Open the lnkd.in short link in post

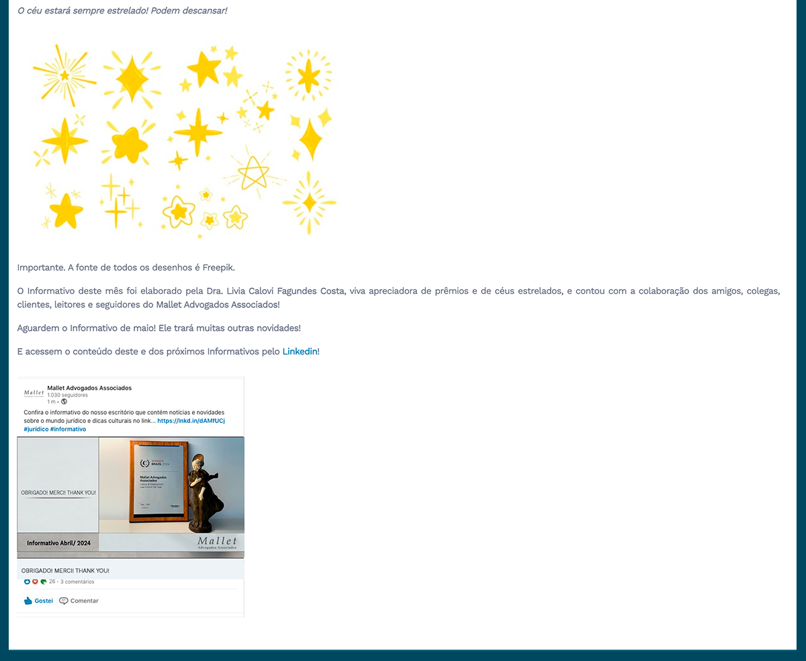coord(191,421)
